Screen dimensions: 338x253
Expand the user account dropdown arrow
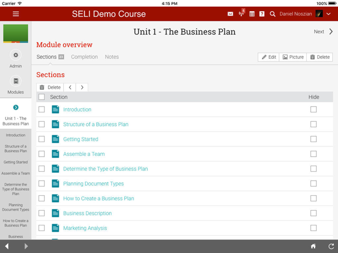pyautogui.click(x=328, y=14)
